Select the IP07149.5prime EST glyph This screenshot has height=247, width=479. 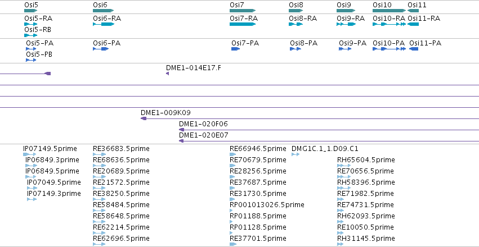[30, 154]
